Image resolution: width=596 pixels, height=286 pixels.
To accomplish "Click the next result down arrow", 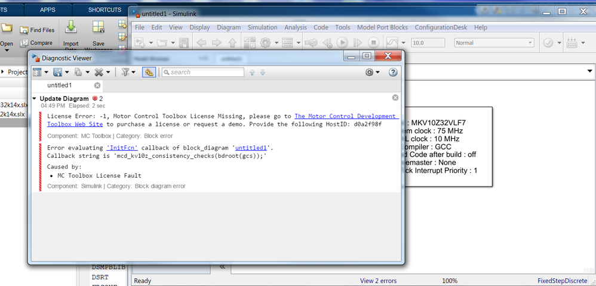I will [x=263, y=73].
